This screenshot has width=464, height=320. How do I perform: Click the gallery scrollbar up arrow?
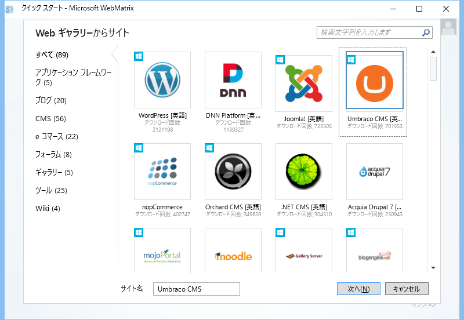(433, 52)
